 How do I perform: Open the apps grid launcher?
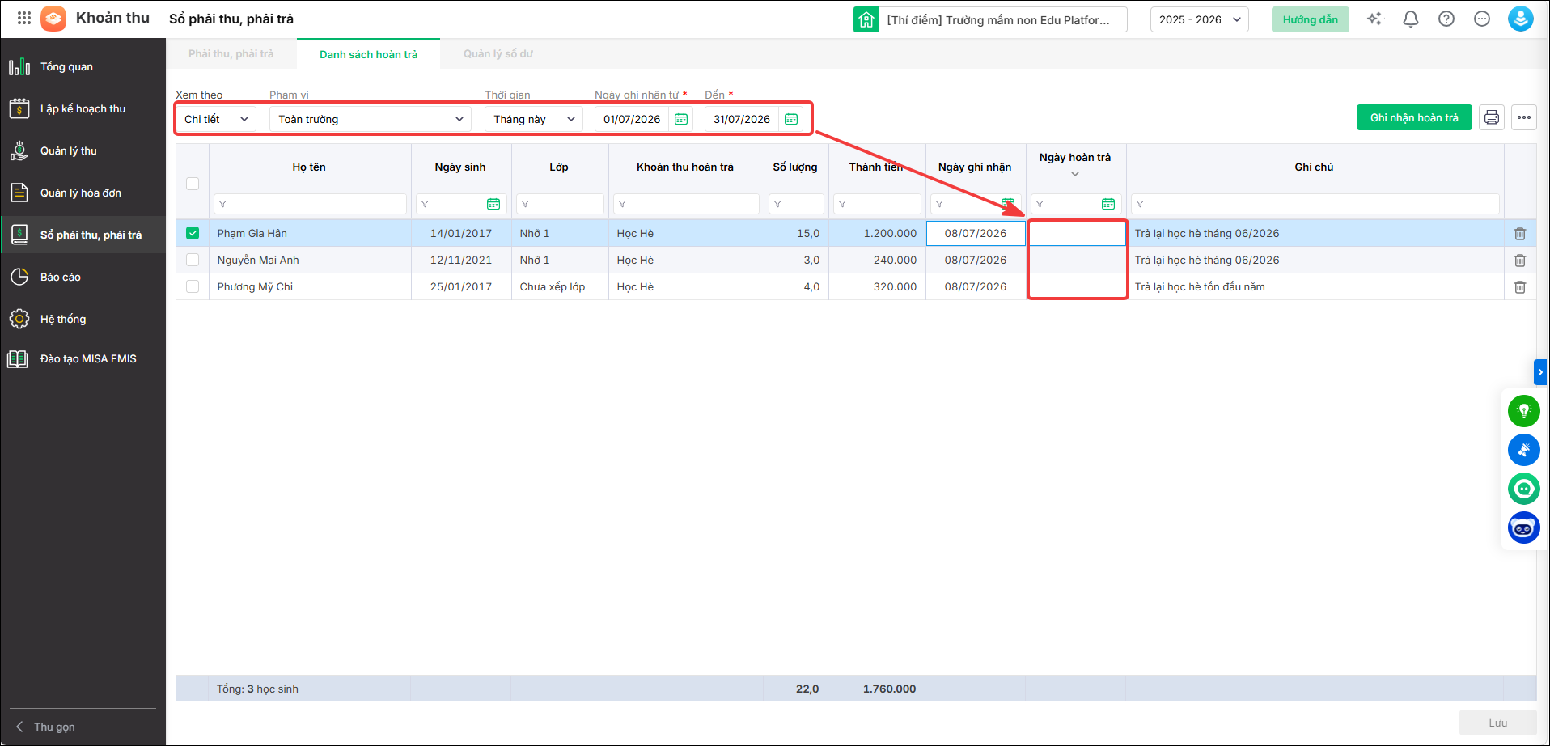coord(24,18)
